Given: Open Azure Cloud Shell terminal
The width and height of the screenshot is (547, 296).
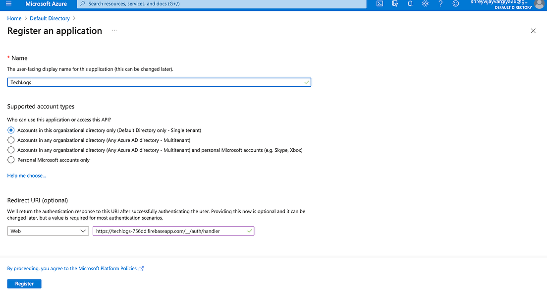Looking at the screenshot, I should click(379, 4).
